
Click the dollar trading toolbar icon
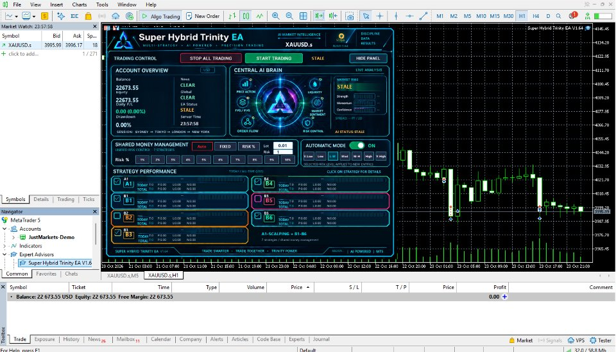44,16
